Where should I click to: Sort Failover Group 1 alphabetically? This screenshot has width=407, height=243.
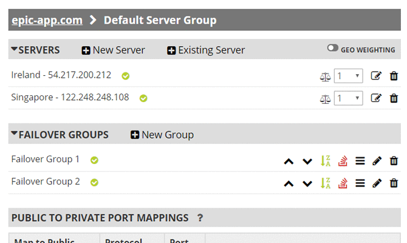pyautogui.click(x=326, y=161)
